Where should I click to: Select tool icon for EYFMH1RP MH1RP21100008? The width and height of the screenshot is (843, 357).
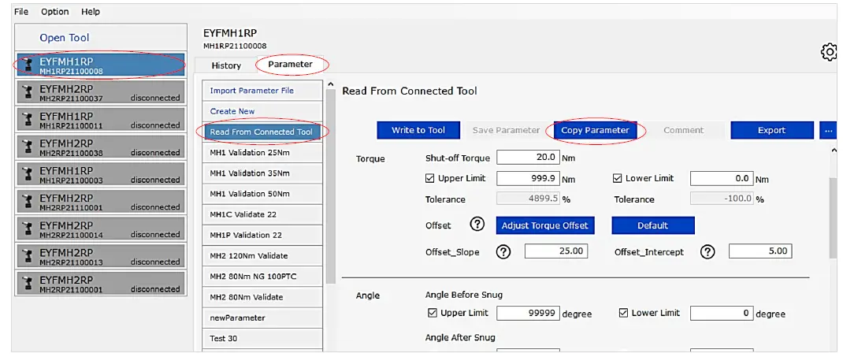click(28, 66)
